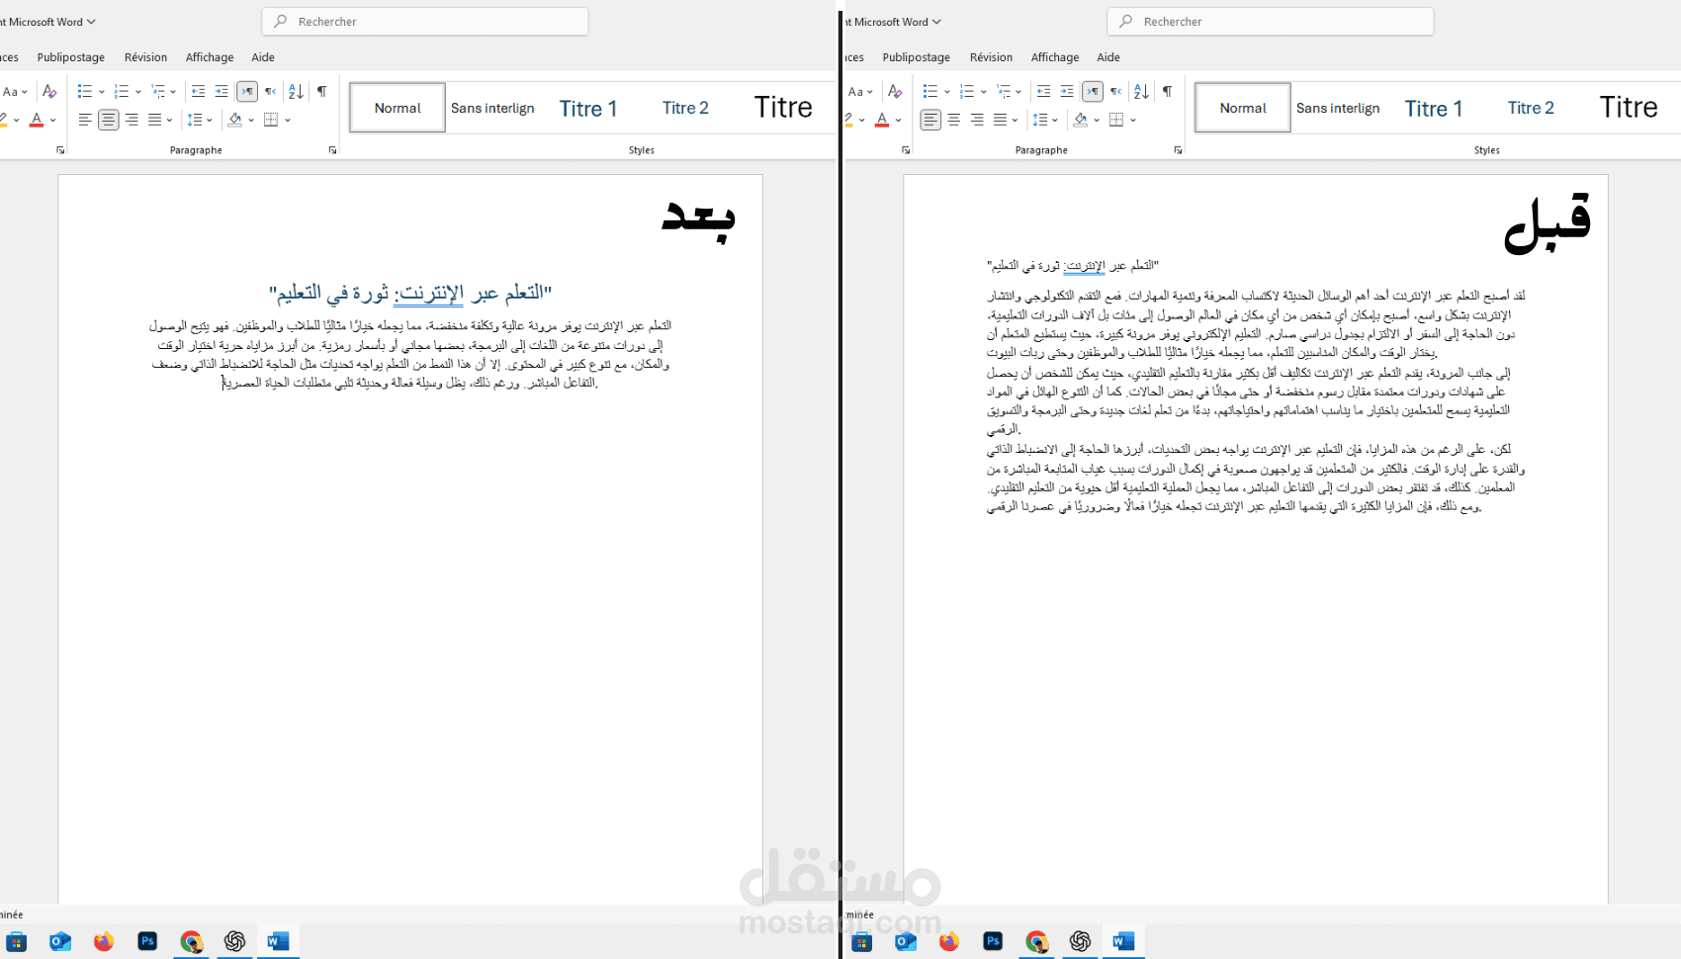Viewport: 1681px width, 959px height.
Task: Apply Titre style in right Word window
Action: [1629, 108]
